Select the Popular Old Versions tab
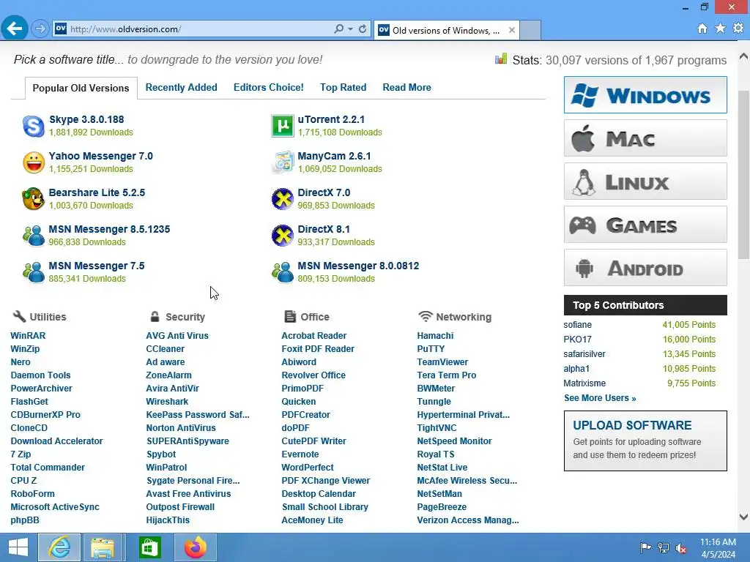The width and height of the screenshot is (750, 562). click(81, 88)
